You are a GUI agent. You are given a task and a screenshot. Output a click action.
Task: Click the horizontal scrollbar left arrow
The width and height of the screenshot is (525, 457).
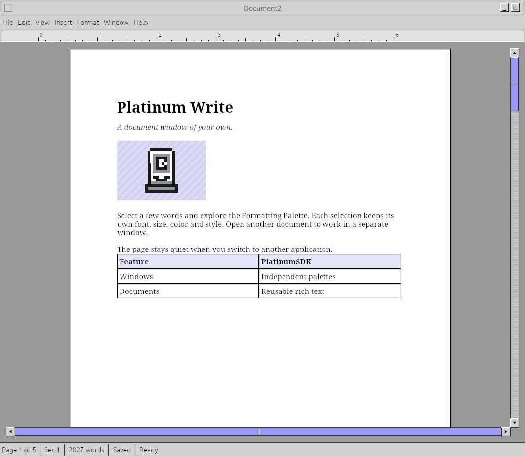10,431
